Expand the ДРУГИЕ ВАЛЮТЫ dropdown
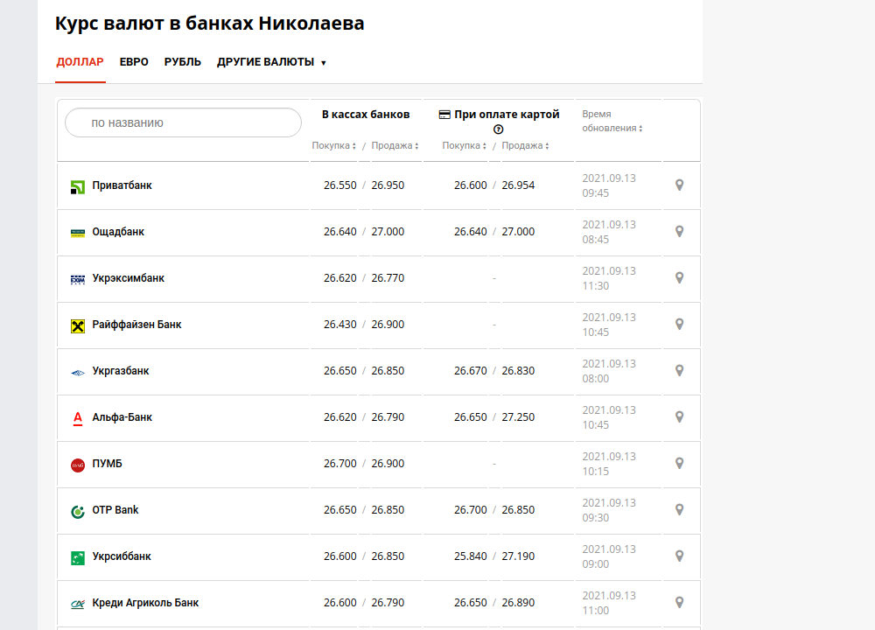 (x=271, y=62)
